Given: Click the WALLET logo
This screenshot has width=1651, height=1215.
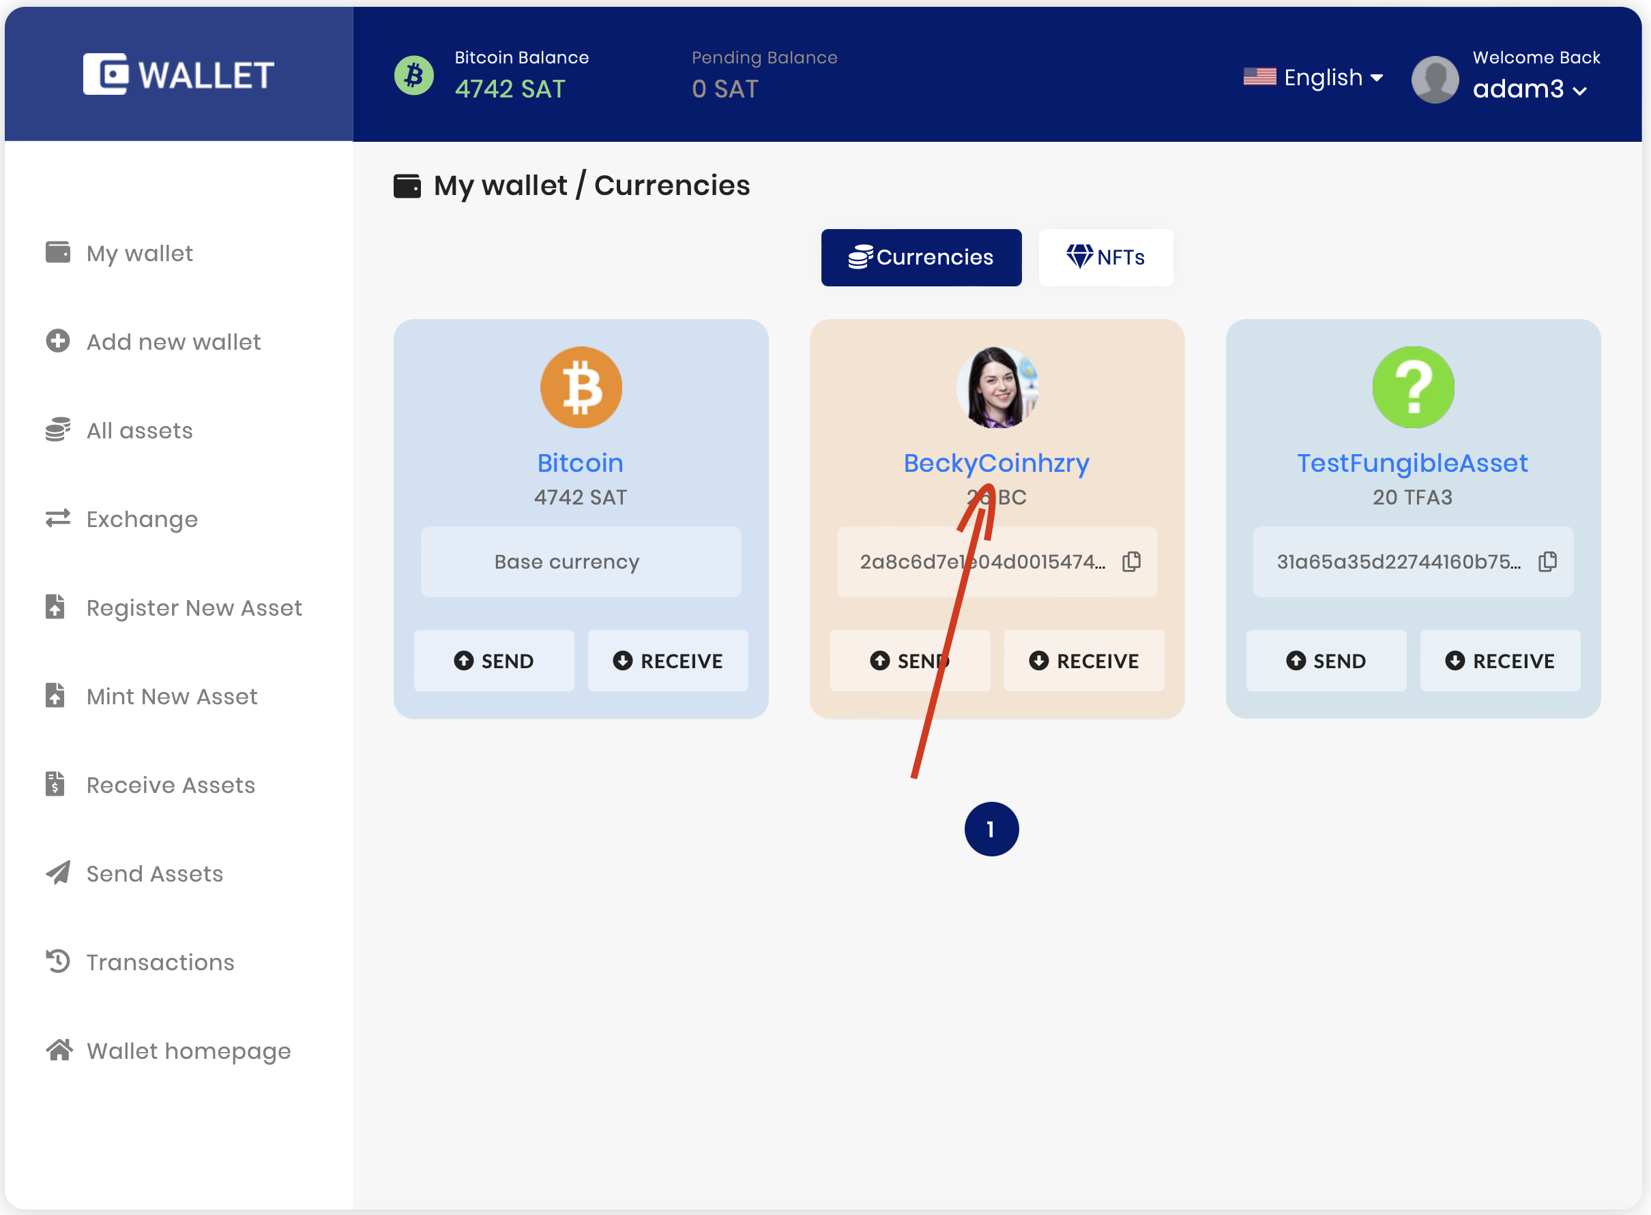Looking at the screenshot, I should 179,74.
